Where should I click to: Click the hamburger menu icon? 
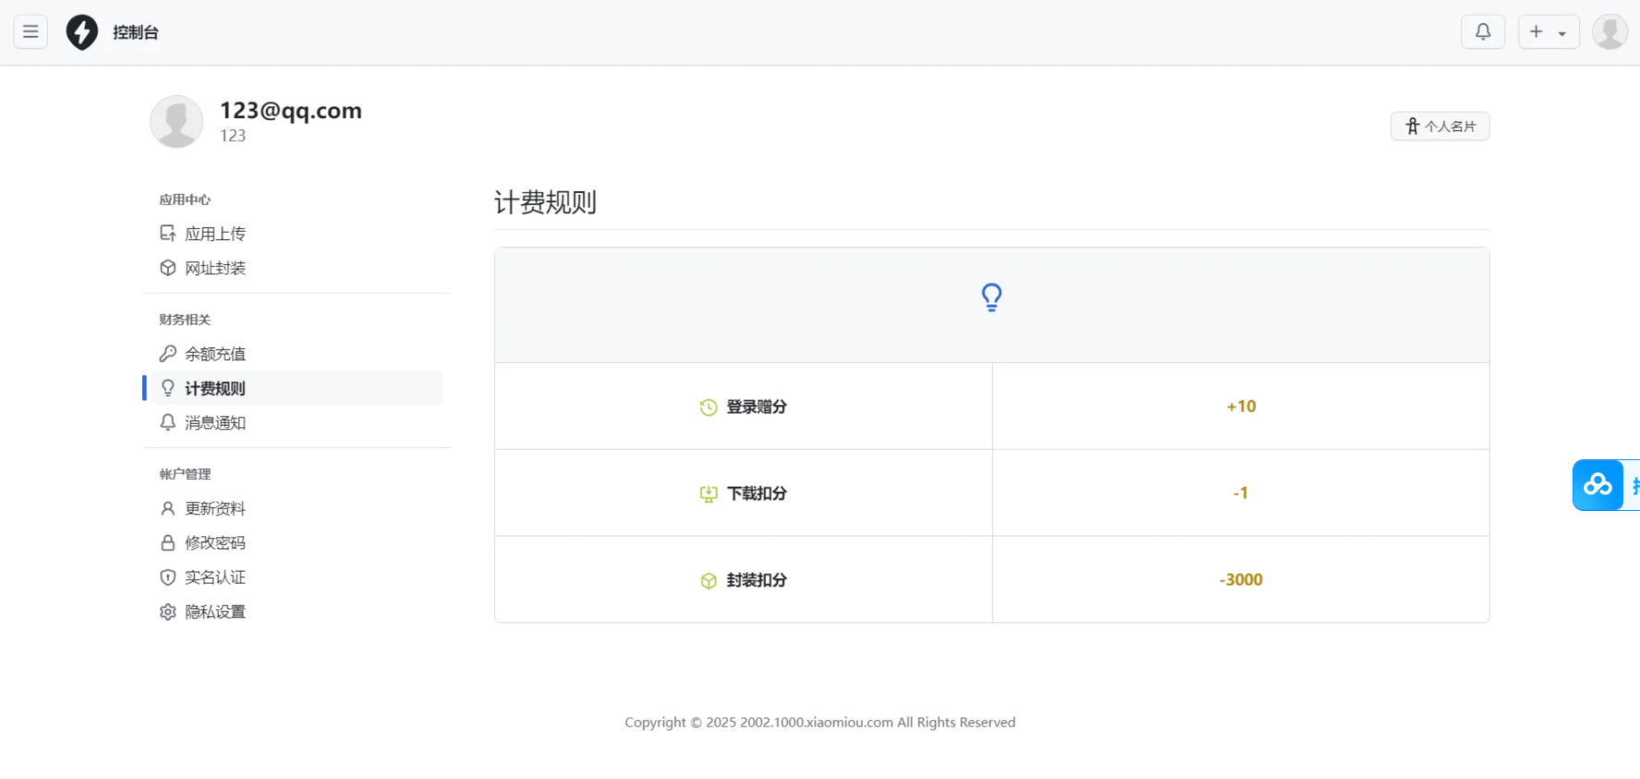30,32
